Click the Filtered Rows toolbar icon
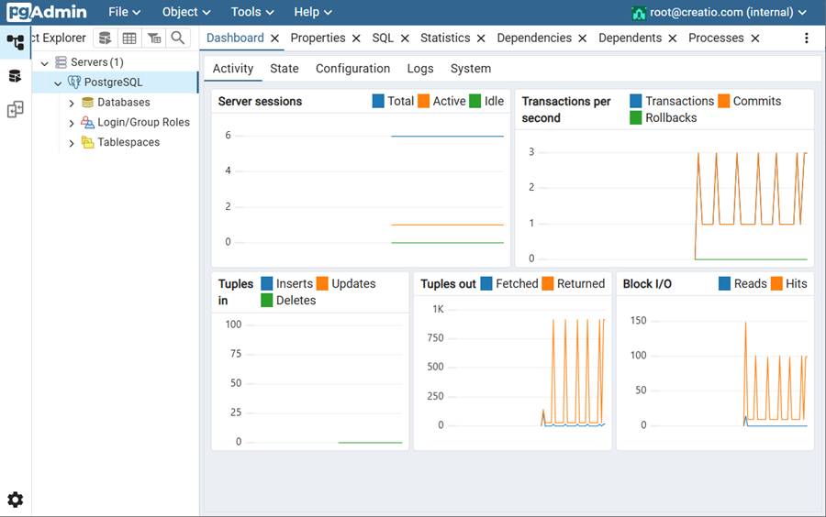Screen dimensions: 826x517 [x=154, y=38]
